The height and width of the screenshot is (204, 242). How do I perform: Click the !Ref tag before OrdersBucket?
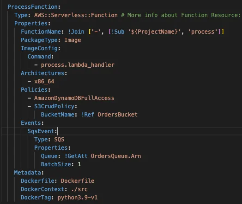pos(87,115)
